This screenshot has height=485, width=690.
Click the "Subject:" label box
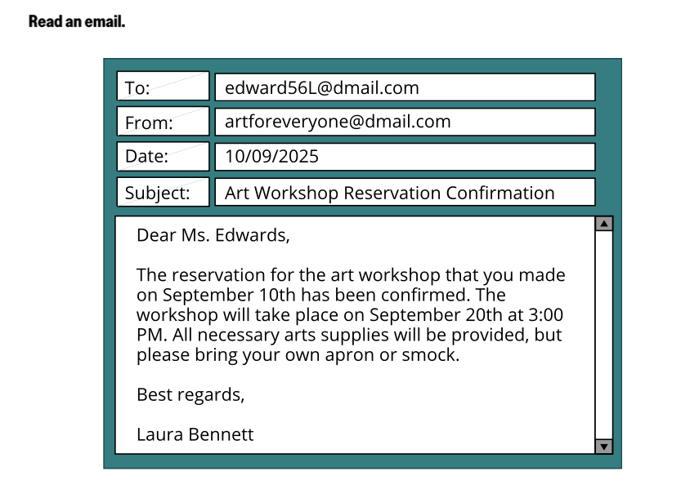[x=163, y=193]
